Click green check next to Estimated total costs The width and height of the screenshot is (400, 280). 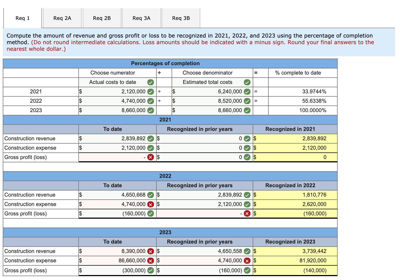[247, 82]
